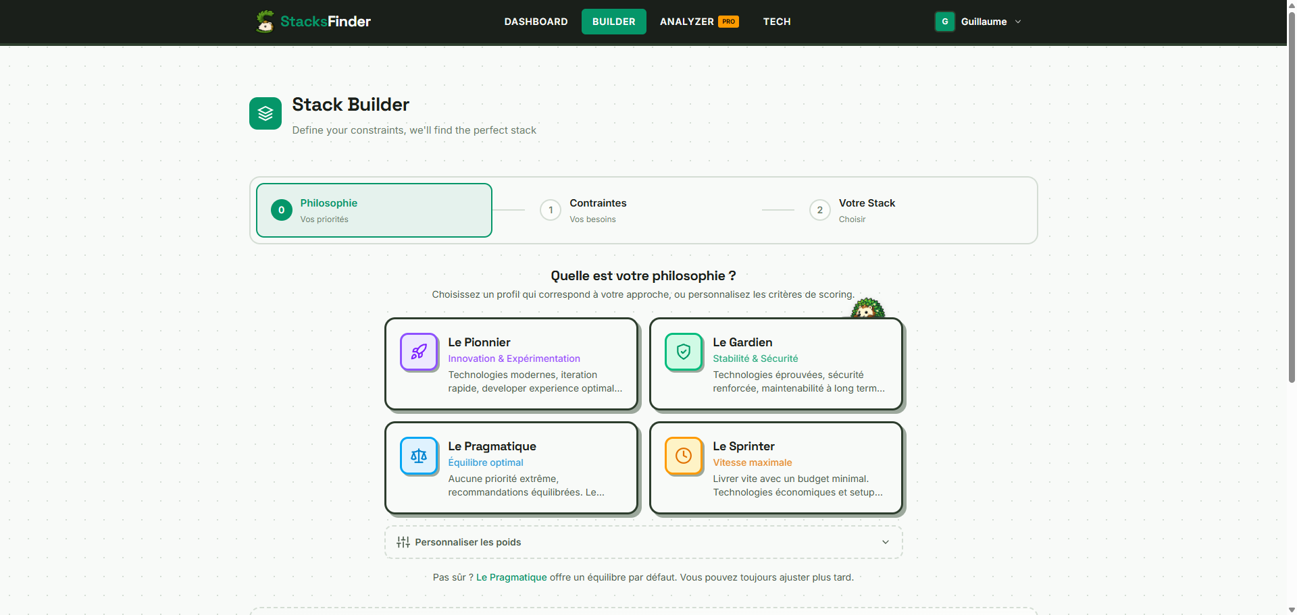Click step 1 circle for Contraintes
This screenshot has height=615, width=1297.
pos(551,210)
